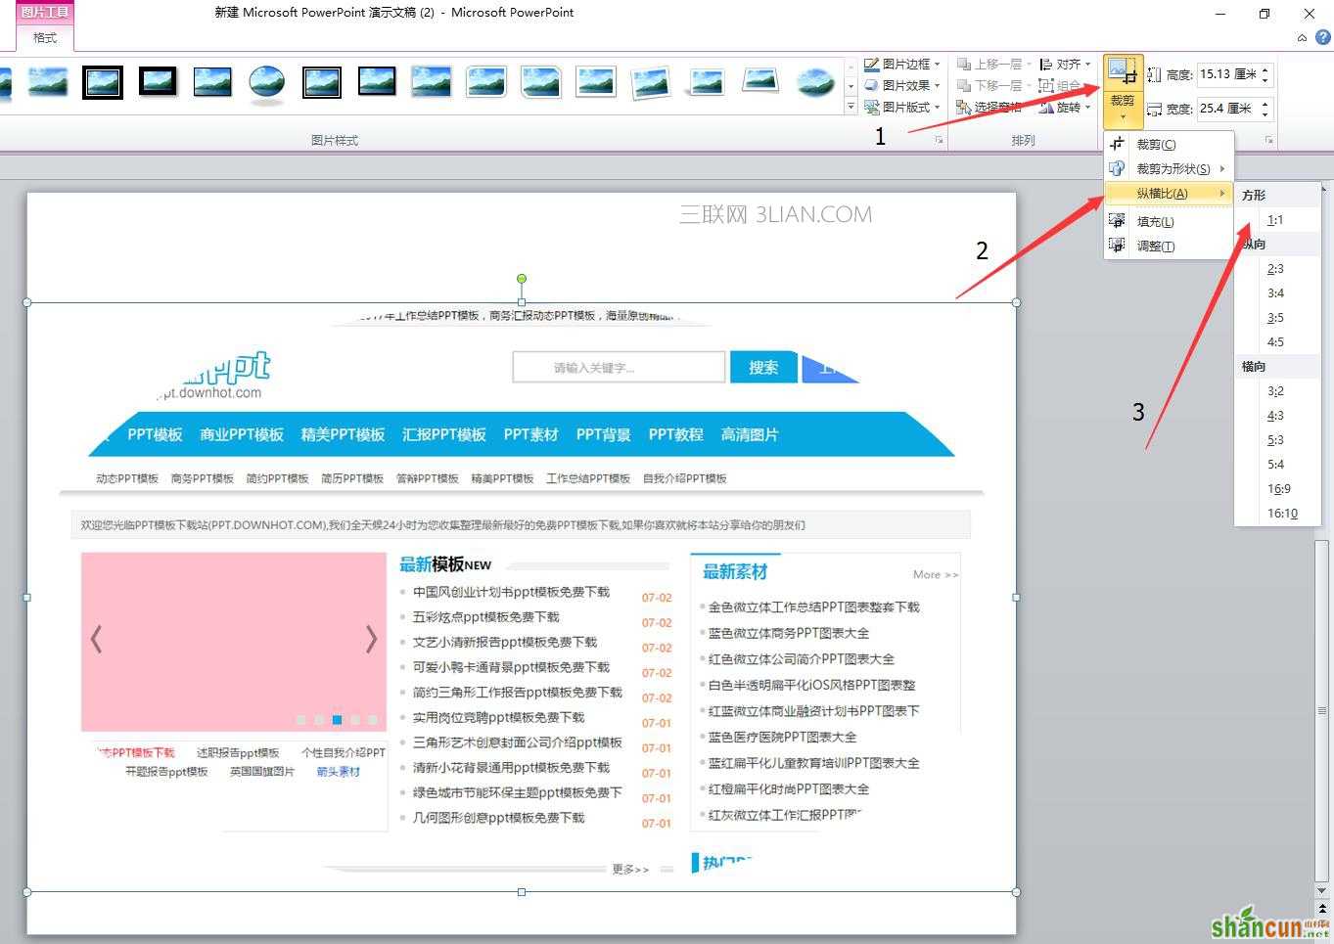Choose 裁剪(C) from the crop menu
The width and height of the screenshot is (1334, 944).
click(x=1169, y=144)
